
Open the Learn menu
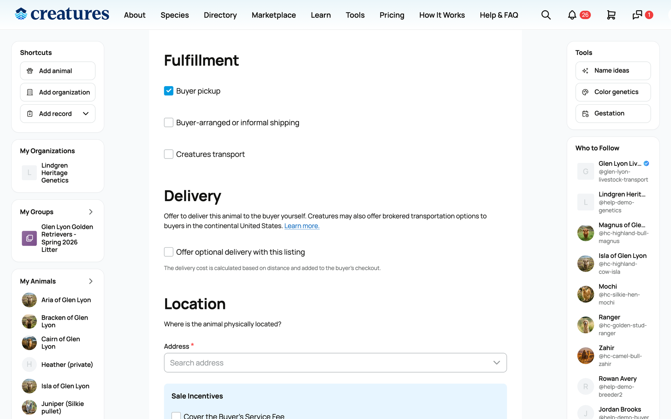tap(321, 15)
